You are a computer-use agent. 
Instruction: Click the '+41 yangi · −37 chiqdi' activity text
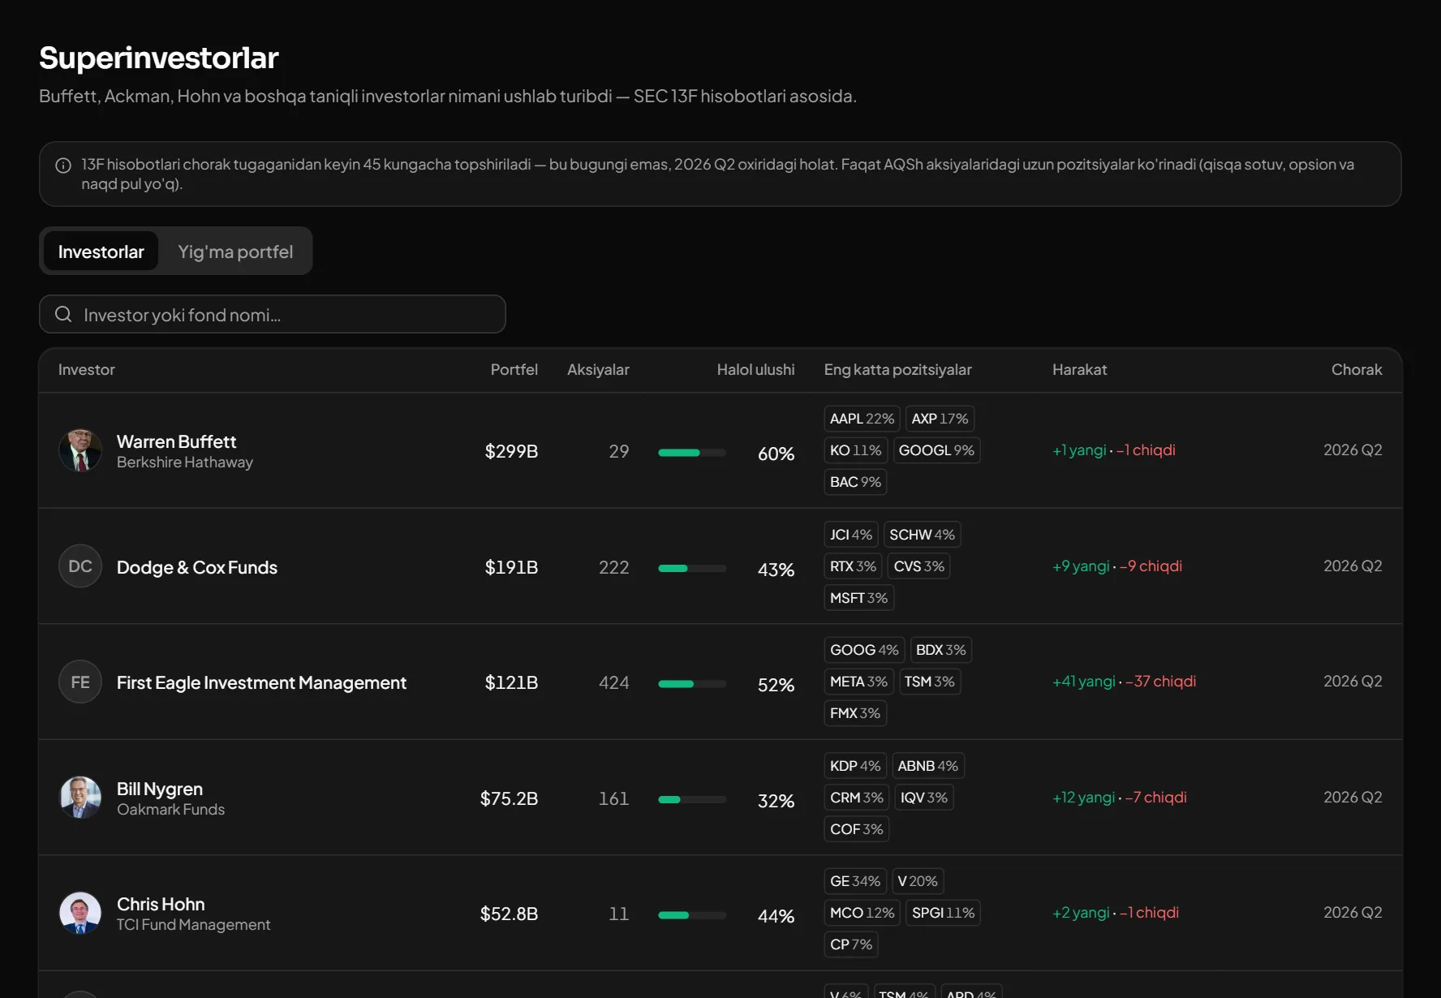click(x=1124, y=682)
